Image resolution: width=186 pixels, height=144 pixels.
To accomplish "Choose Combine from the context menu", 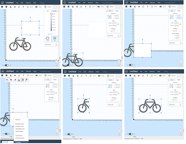I will (21, 142).
